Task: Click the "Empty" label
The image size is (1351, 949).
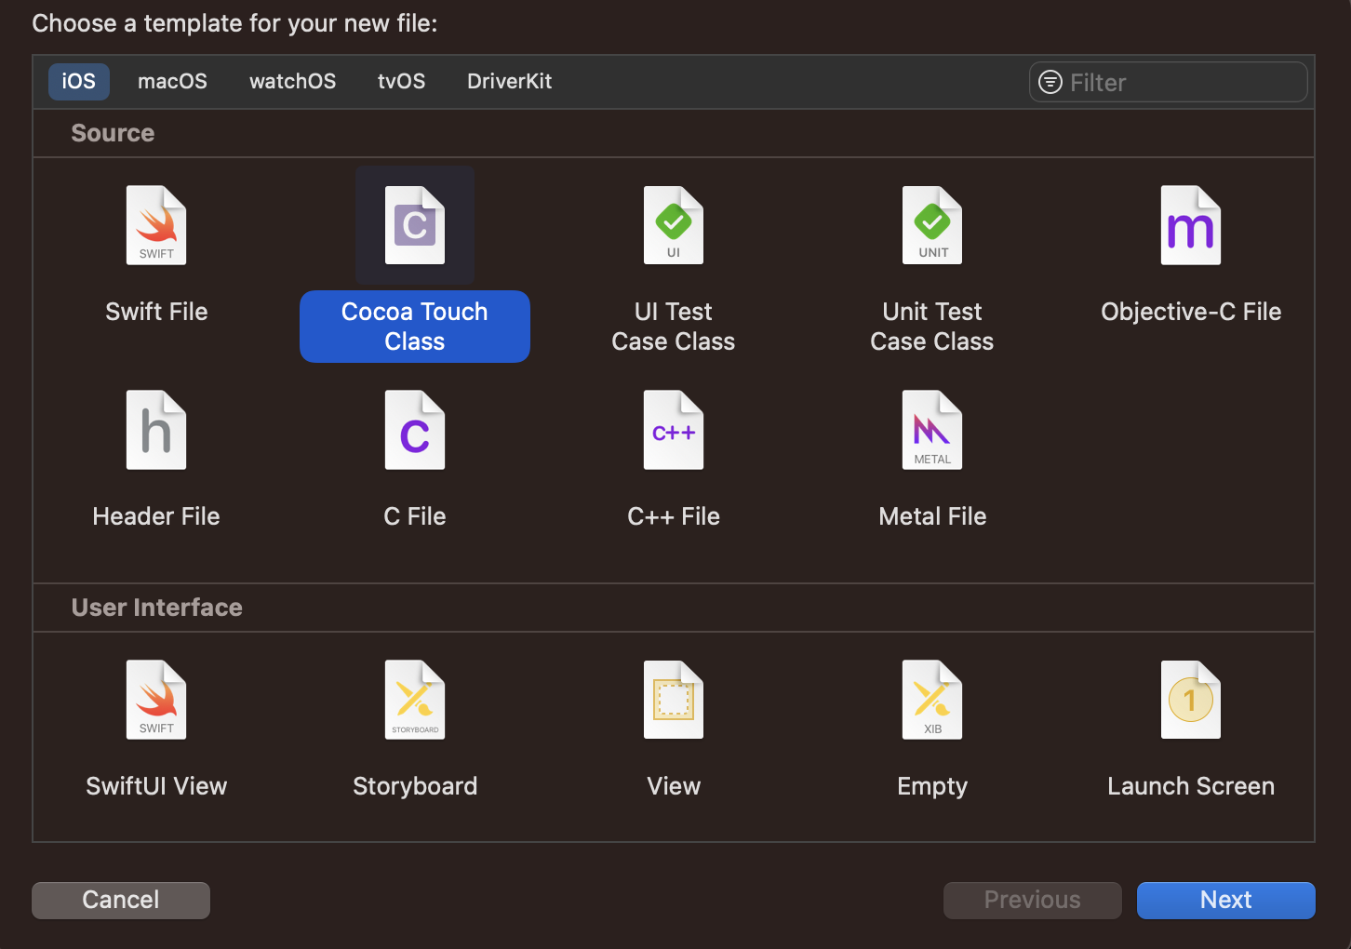Action: [x=932, y=787]
